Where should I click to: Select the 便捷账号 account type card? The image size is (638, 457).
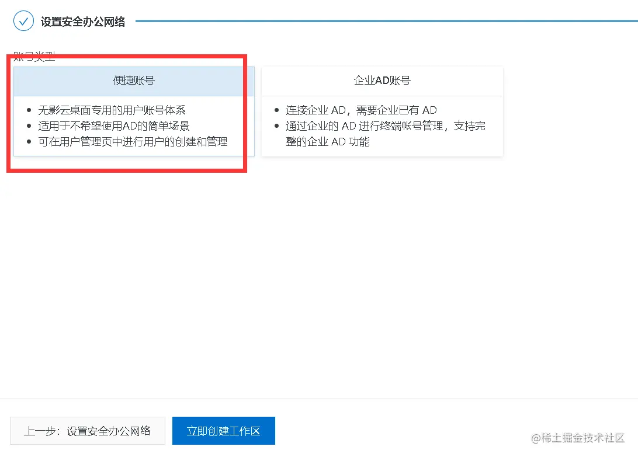pos(134,111)
